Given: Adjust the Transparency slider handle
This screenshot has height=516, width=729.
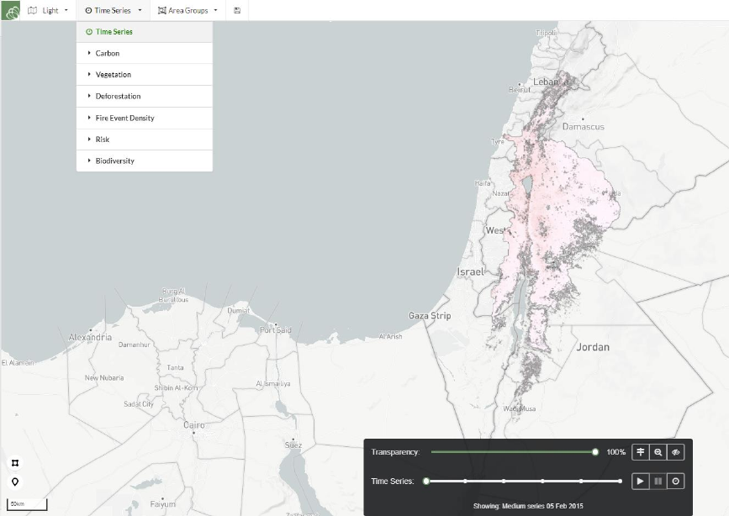Looking at the screenshot, I should (595, 452).
